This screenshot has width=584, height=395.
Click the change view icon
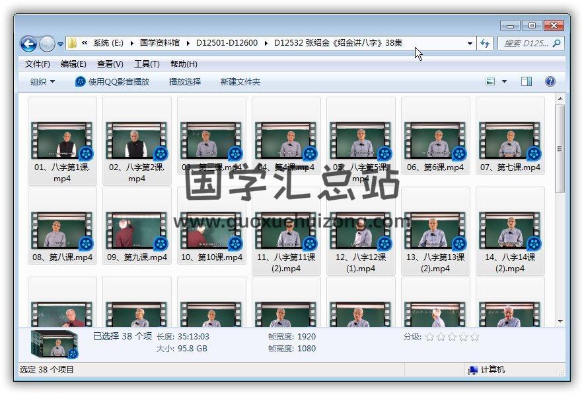491,81
